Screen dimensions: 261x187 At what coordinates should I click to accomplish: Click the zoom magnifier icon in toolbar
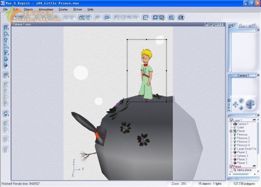tap(171, 18)
